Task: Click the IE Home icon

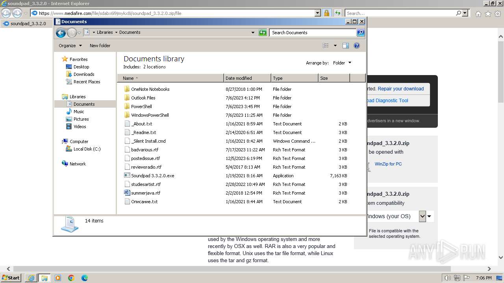Action: 478,14
